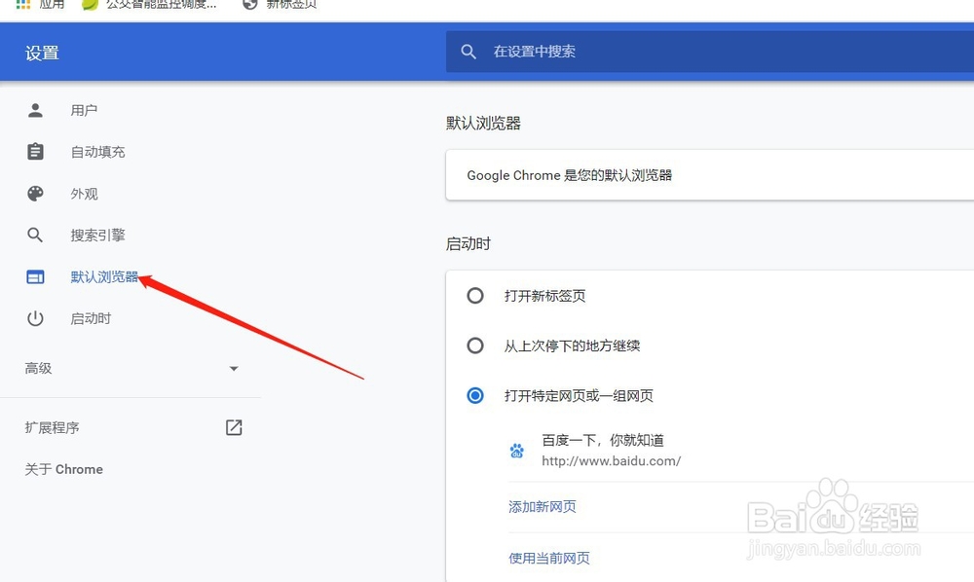Click Google Chrome 是您的默认浏览器 text
The width and height of the screenshot is (974, 582).
(570, 175)
